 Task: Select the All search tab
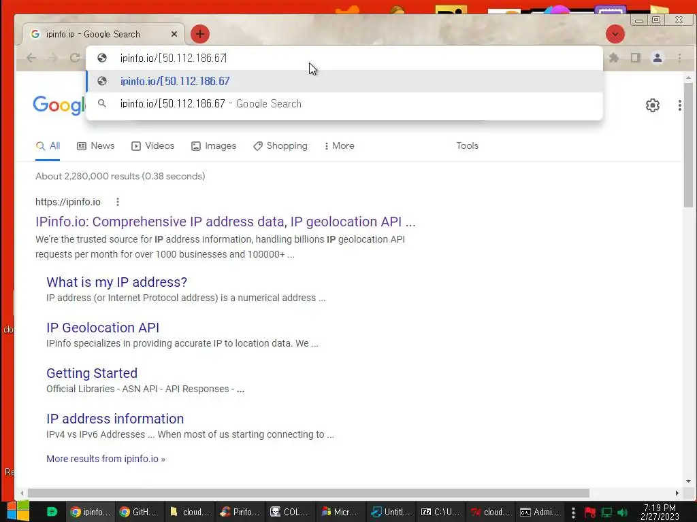48,146
